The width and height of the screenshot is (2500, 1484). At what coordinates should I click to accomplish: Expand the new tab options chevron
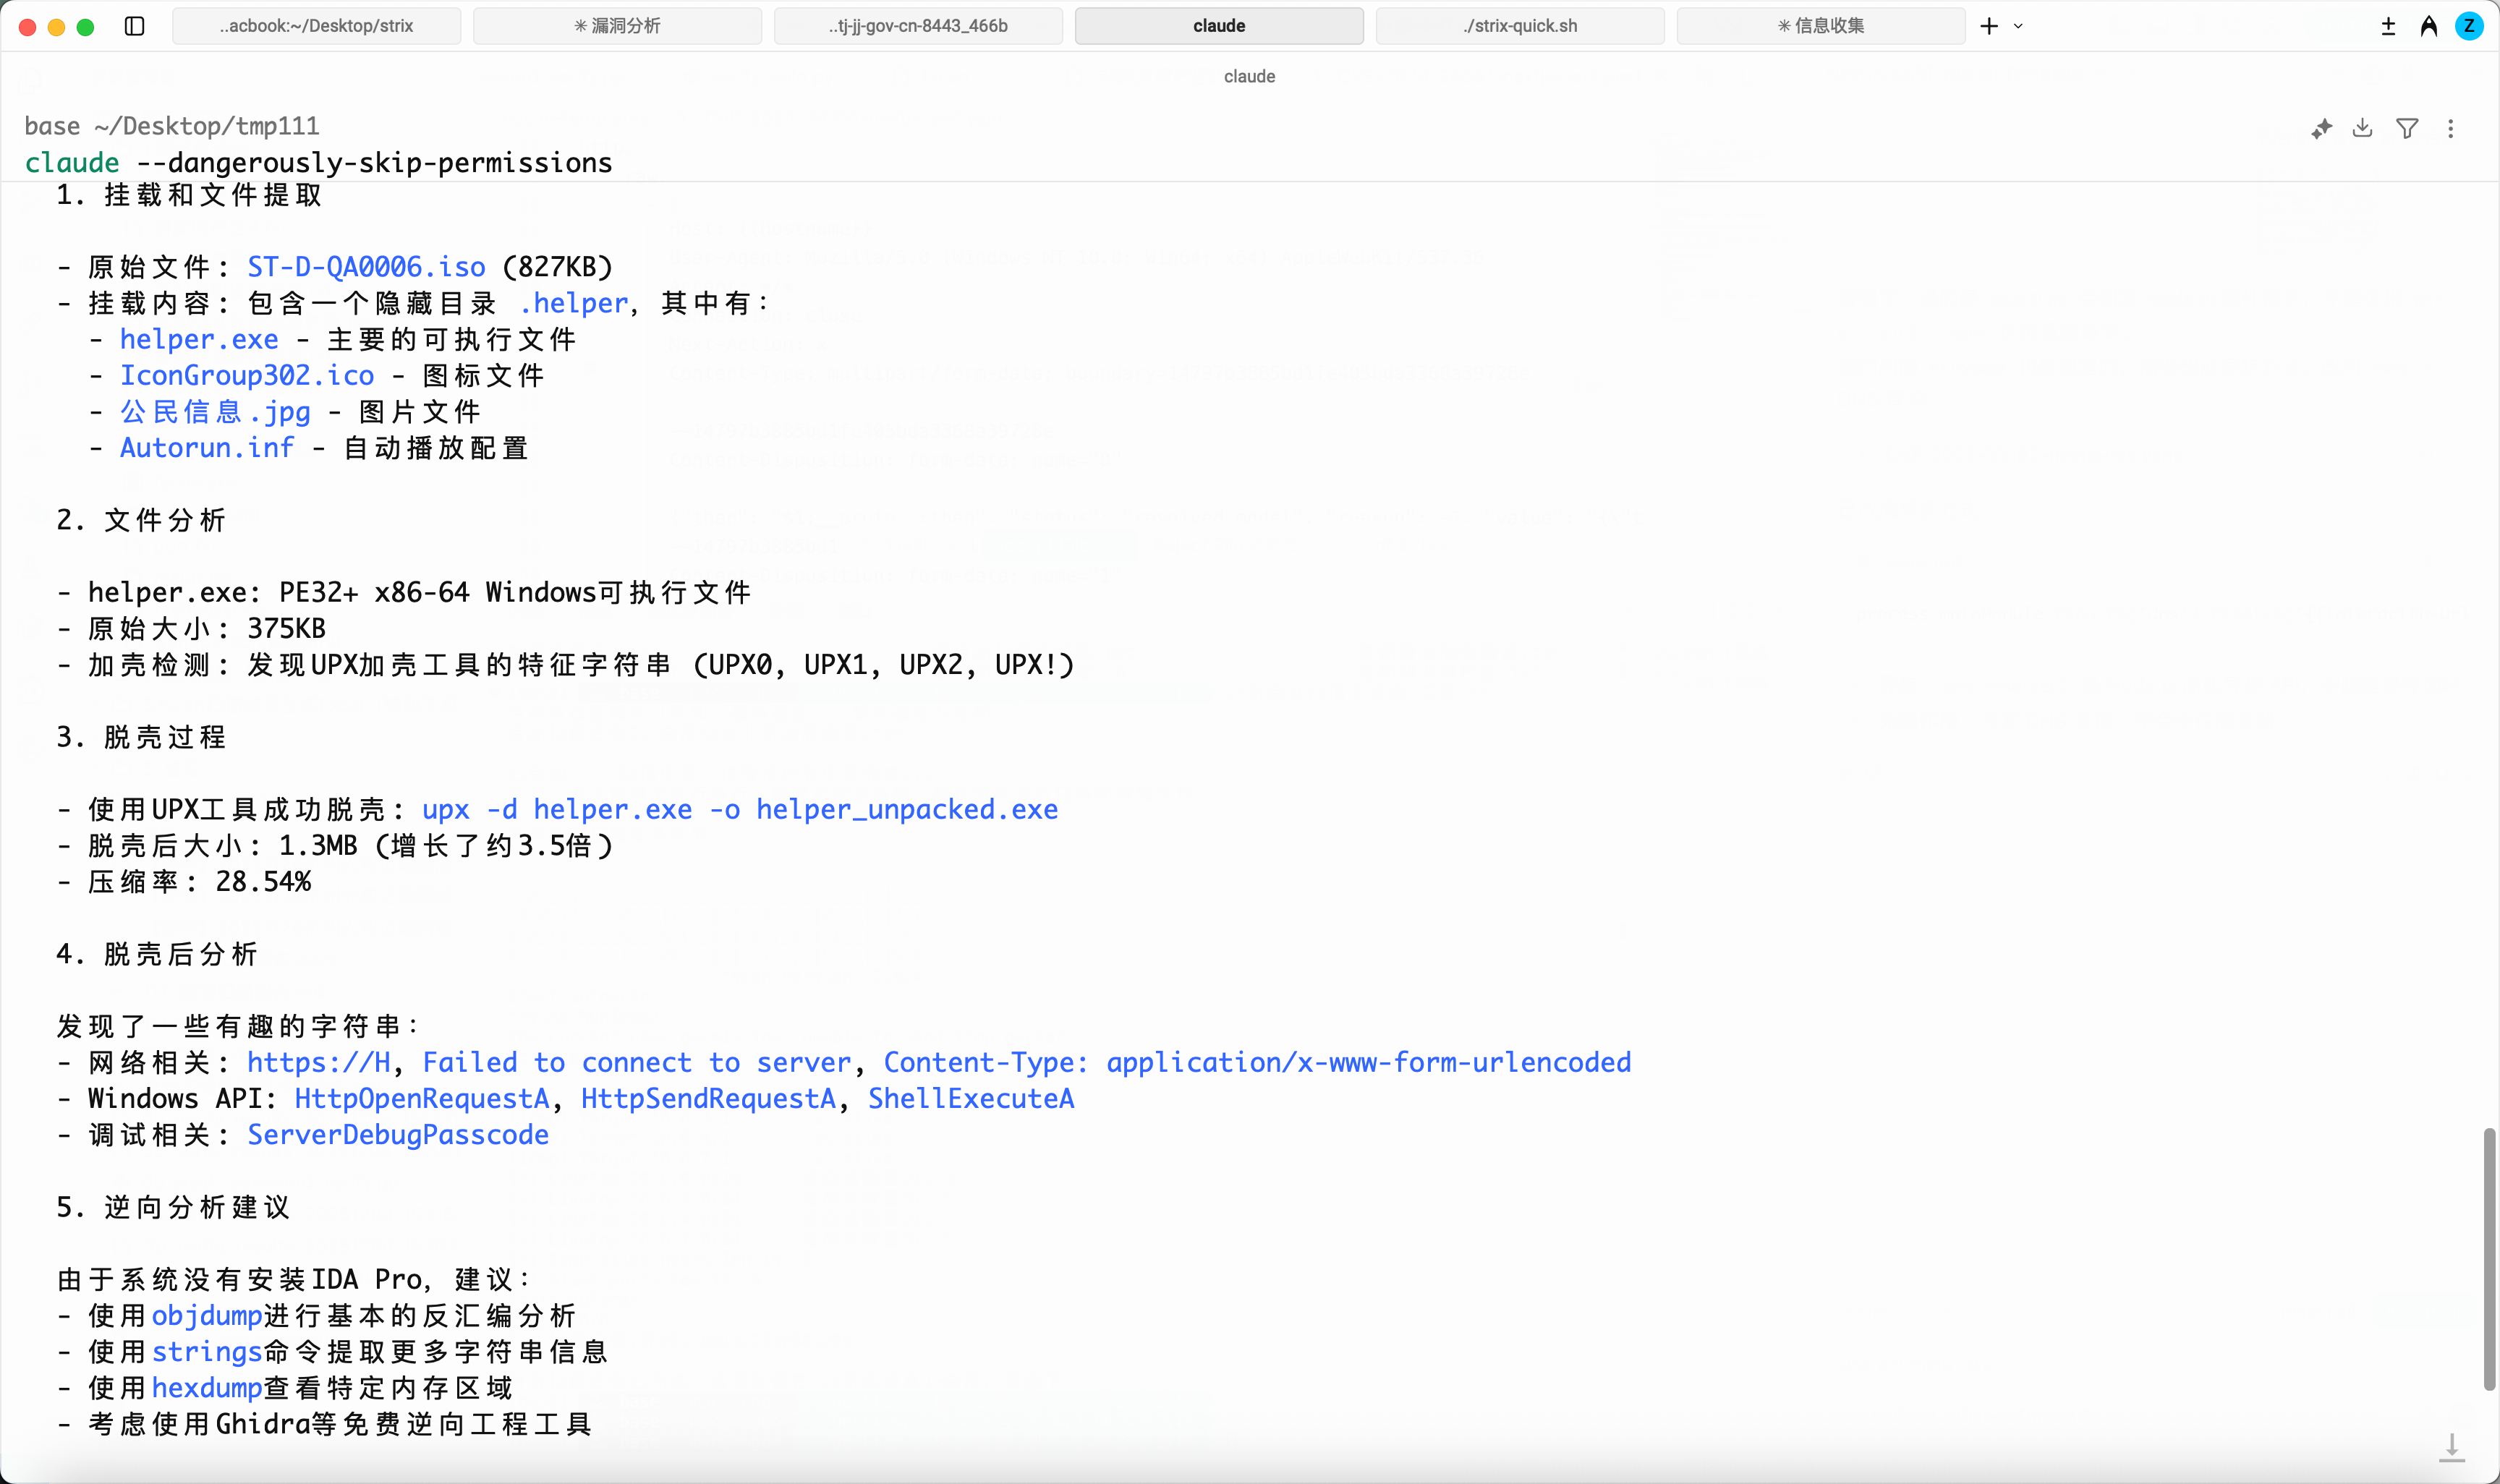(x=2018, y=26)
